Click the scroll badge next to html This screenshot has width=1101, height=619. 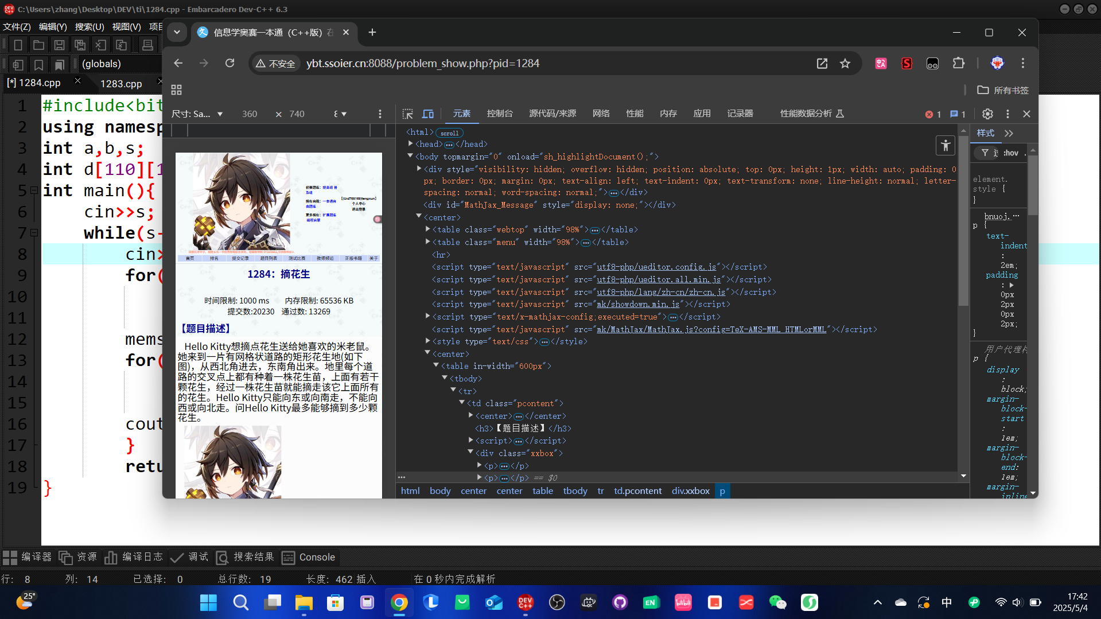pyautogui.click(x=449, y=133)
